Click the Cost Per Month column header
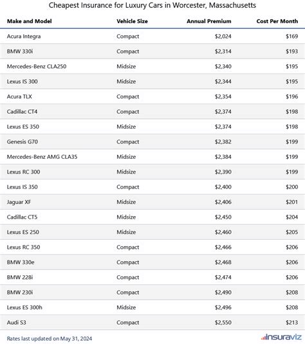The width and height of the screenshot is (305, 344). click(x=277, y=21)
